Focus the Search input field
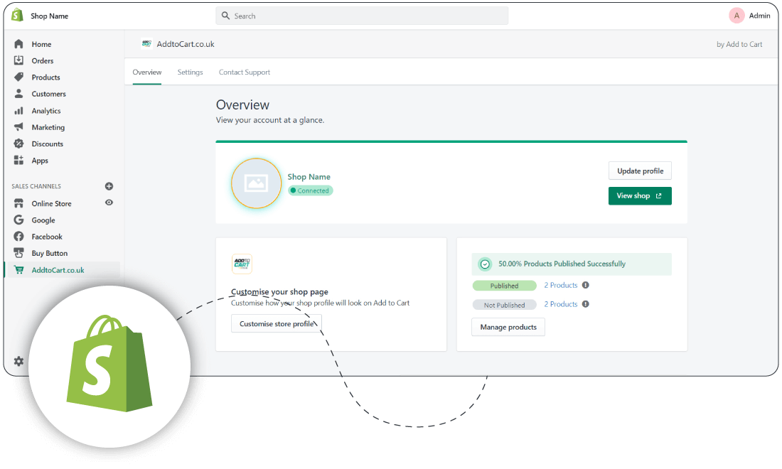 [x=362, y=16]
